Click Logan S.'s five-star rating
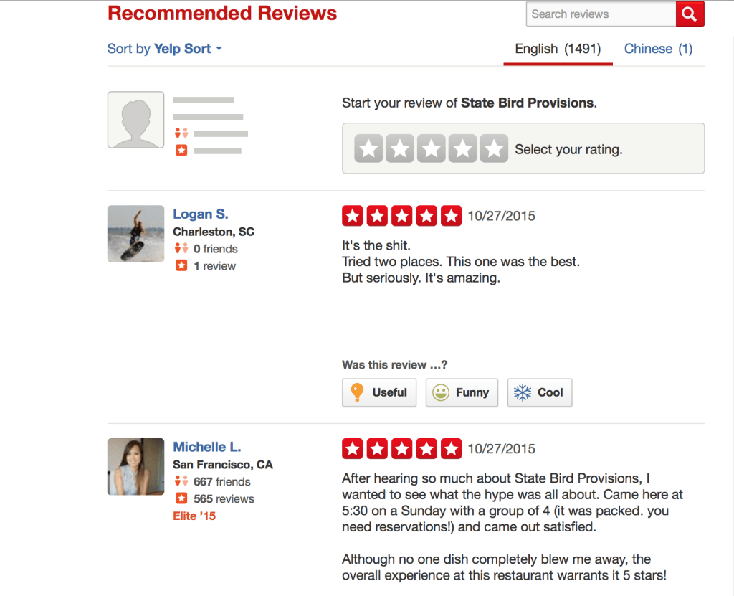Image resolution: width=734 pixels, height=596 pixels. tap(401, 216)
